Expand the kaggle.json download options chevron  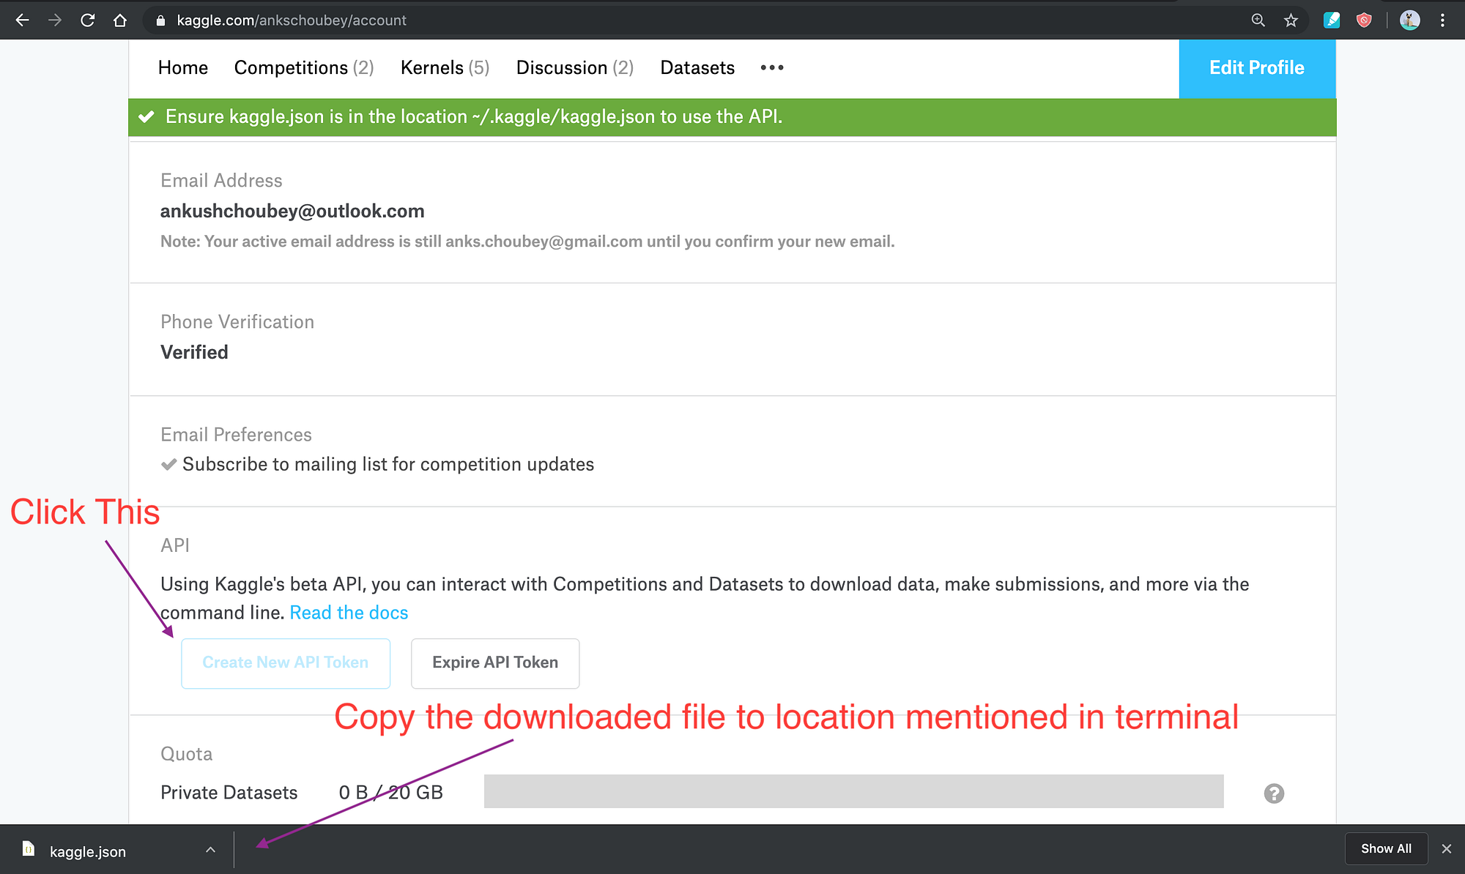[x=210, y=850]
